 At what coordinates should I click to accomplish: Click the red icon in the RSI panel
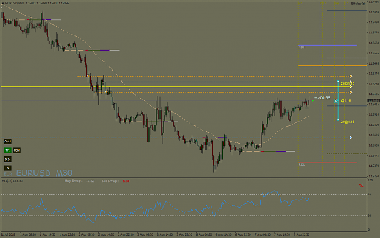tap(361, 186)
